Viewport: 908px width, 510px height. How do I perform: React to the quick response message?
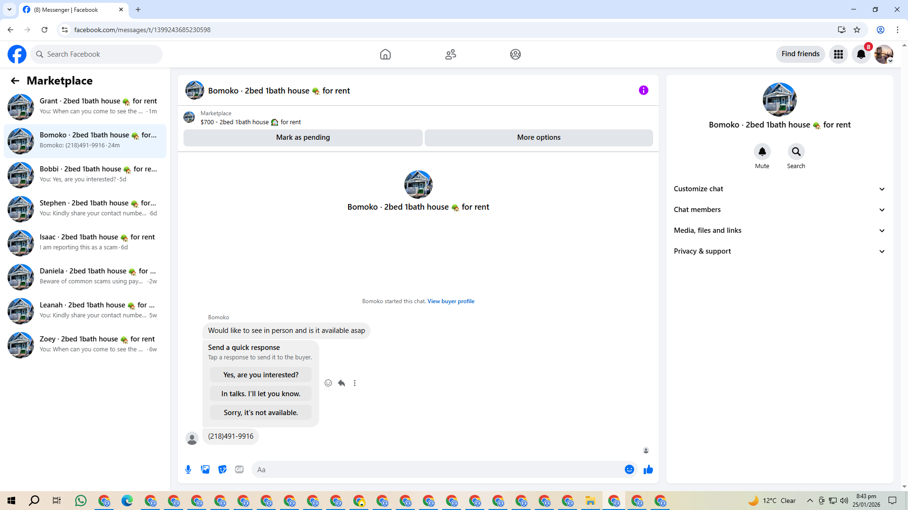[x=328, y=383]
